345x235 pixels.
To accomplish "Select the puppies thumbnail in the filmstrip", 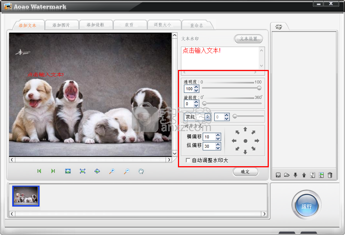I will tap(26, 196).
